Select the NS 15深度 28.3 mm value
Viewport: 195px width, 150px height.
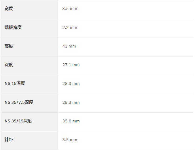tap(71, 84)
